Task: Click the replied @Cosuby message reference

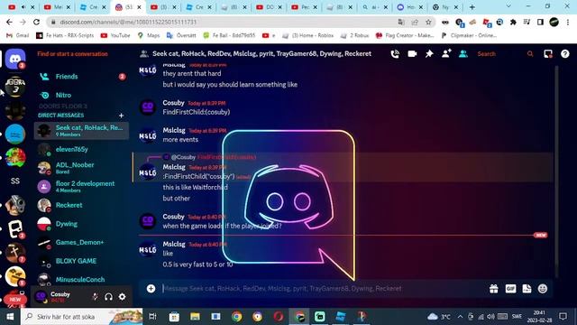Action: click(214, 157)
